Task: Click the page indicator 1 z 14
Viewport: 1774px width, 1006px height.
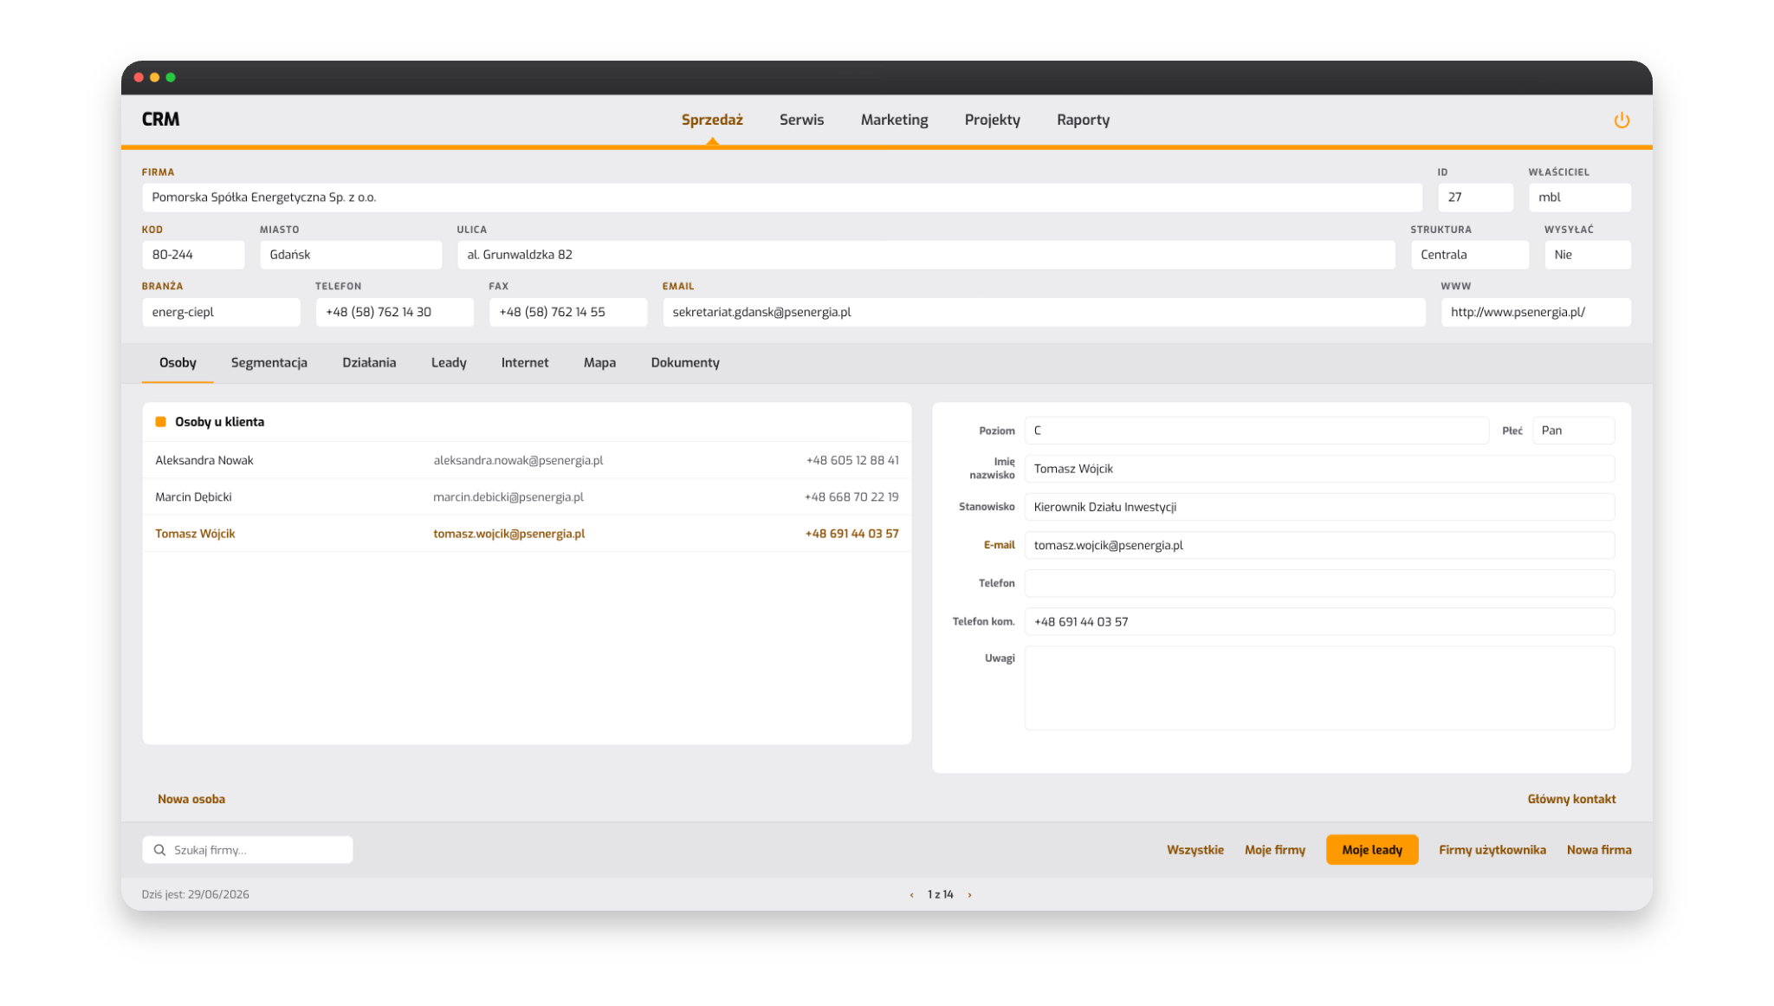Action: coord(940,895)
